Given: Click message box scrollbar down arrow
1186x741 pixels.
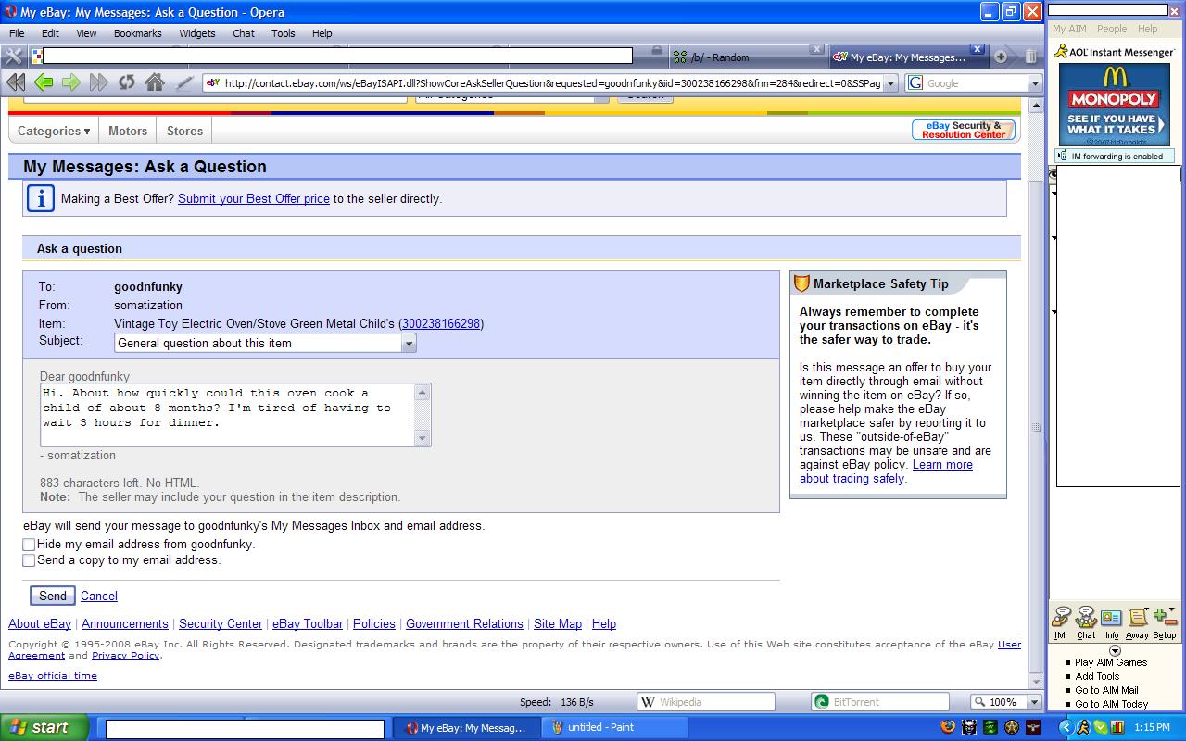Looking at the screenshot, I should click(x=423, y=438).
